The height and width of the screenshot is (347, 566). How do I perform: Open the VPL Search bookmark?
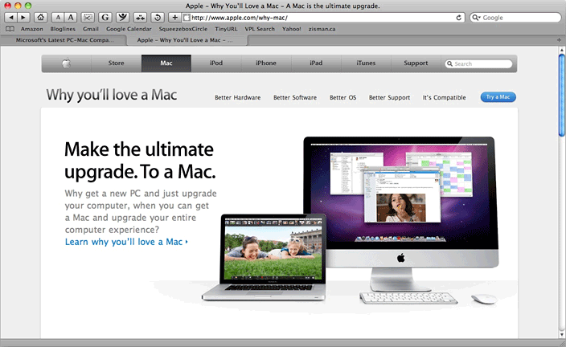tap(260, 29)
